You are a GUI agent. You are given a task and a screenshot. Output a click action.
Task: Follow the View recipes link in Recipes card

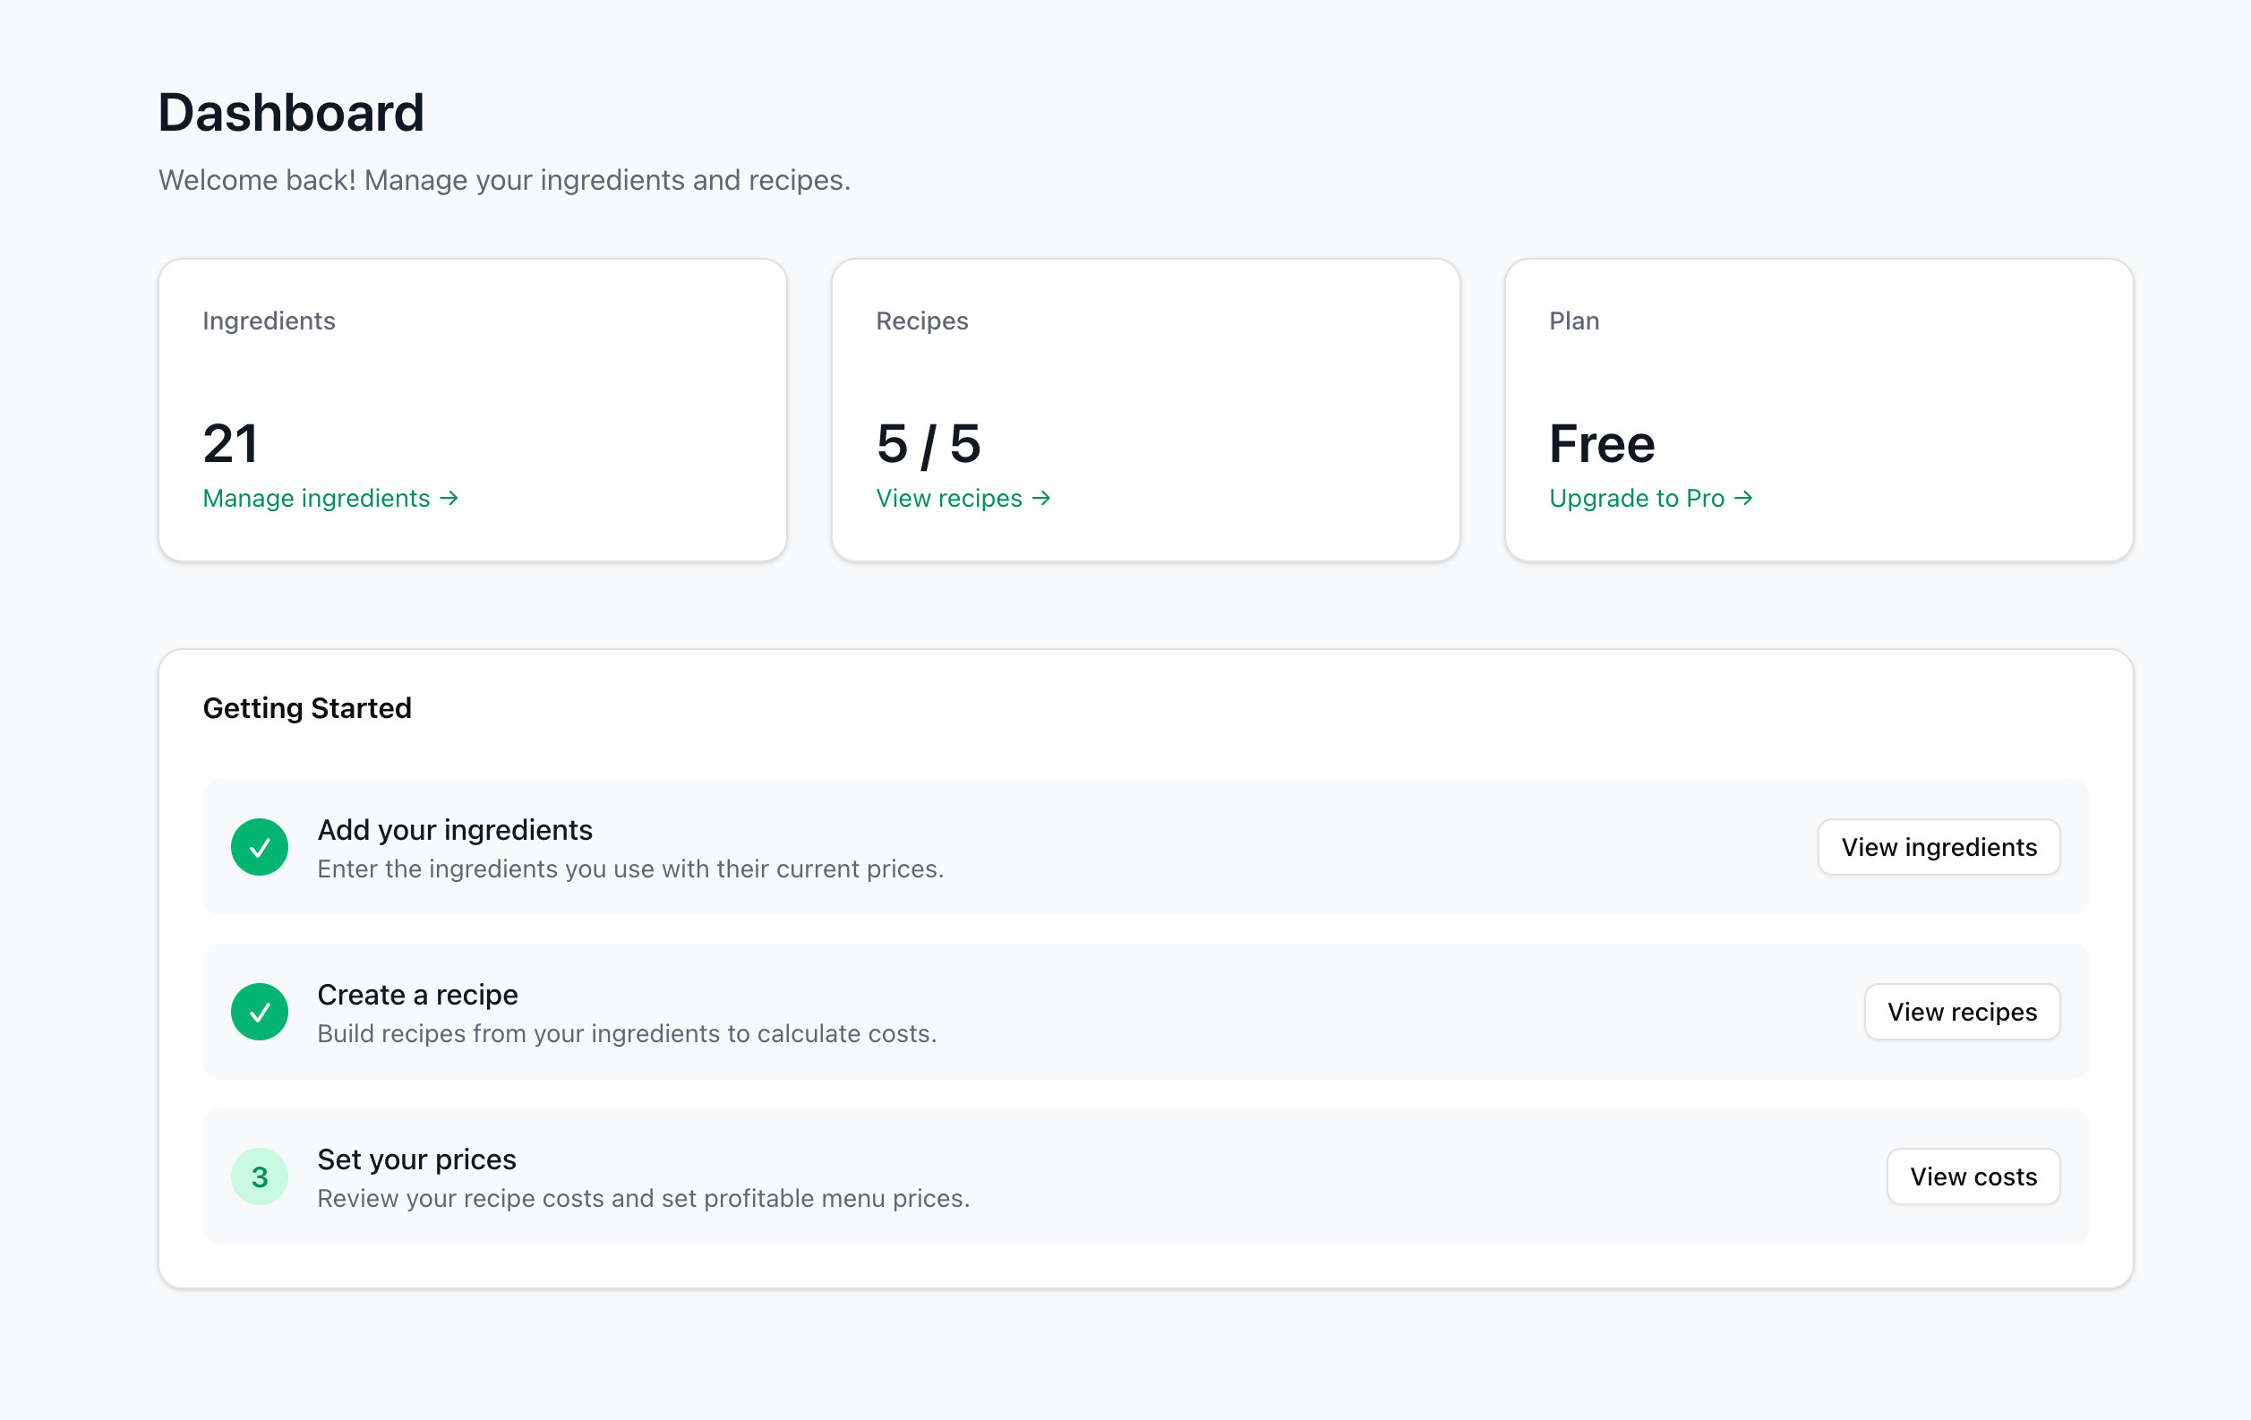coord(949,499)
